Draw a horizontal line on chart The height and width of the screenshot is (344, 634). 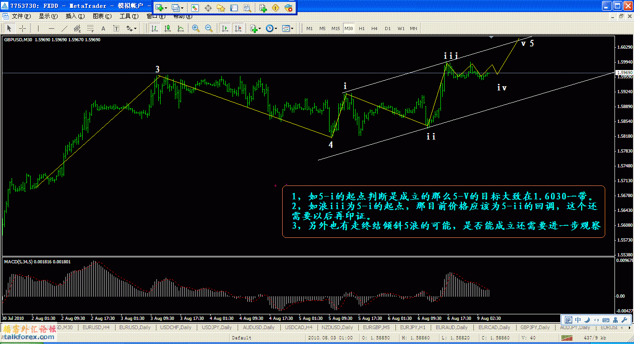coord(51,28)
